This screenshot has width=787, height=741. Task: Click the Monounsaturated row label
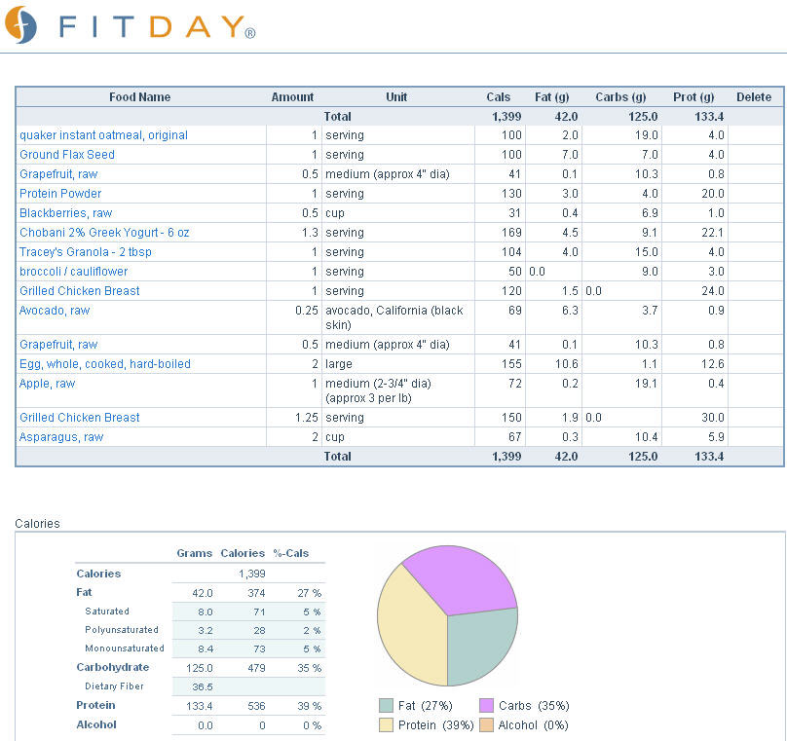(x=125, y=648)
